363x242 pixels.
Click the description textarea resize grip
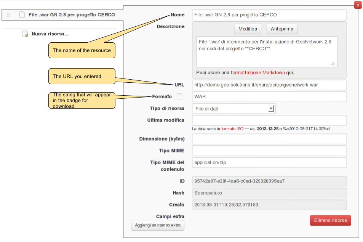tap(333, 63)
